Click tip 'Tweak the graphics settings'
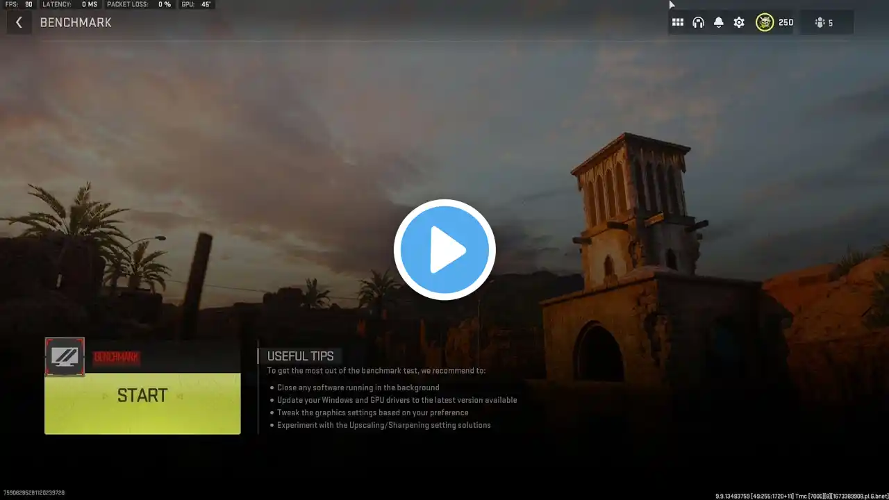 pyautogui.click(x=372, y=412)
